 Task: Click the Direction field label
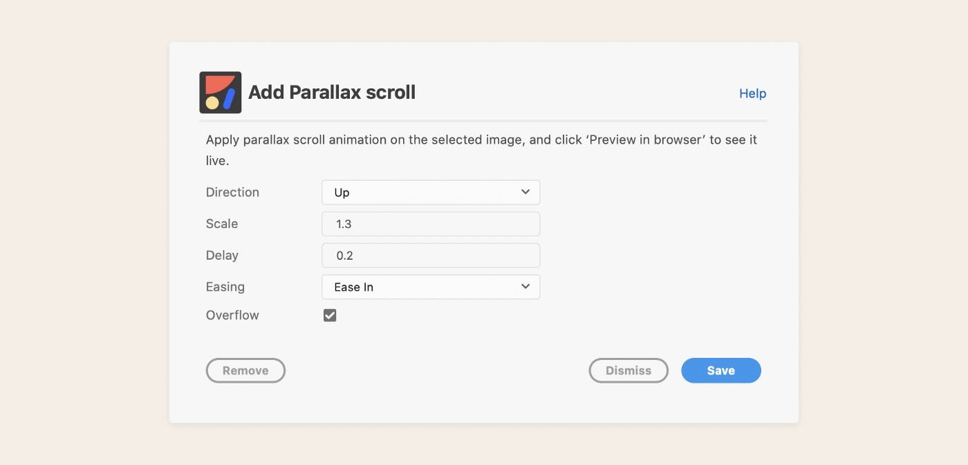click(x=232, y=192)
